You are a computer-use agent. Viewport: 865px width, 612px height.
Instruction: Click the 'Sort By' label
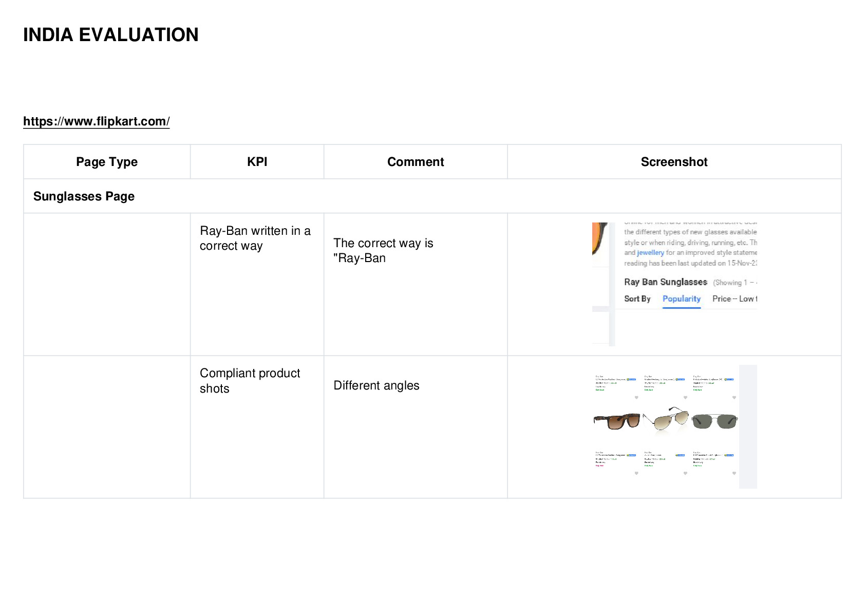pyautogui.click(x=637, y=299)
